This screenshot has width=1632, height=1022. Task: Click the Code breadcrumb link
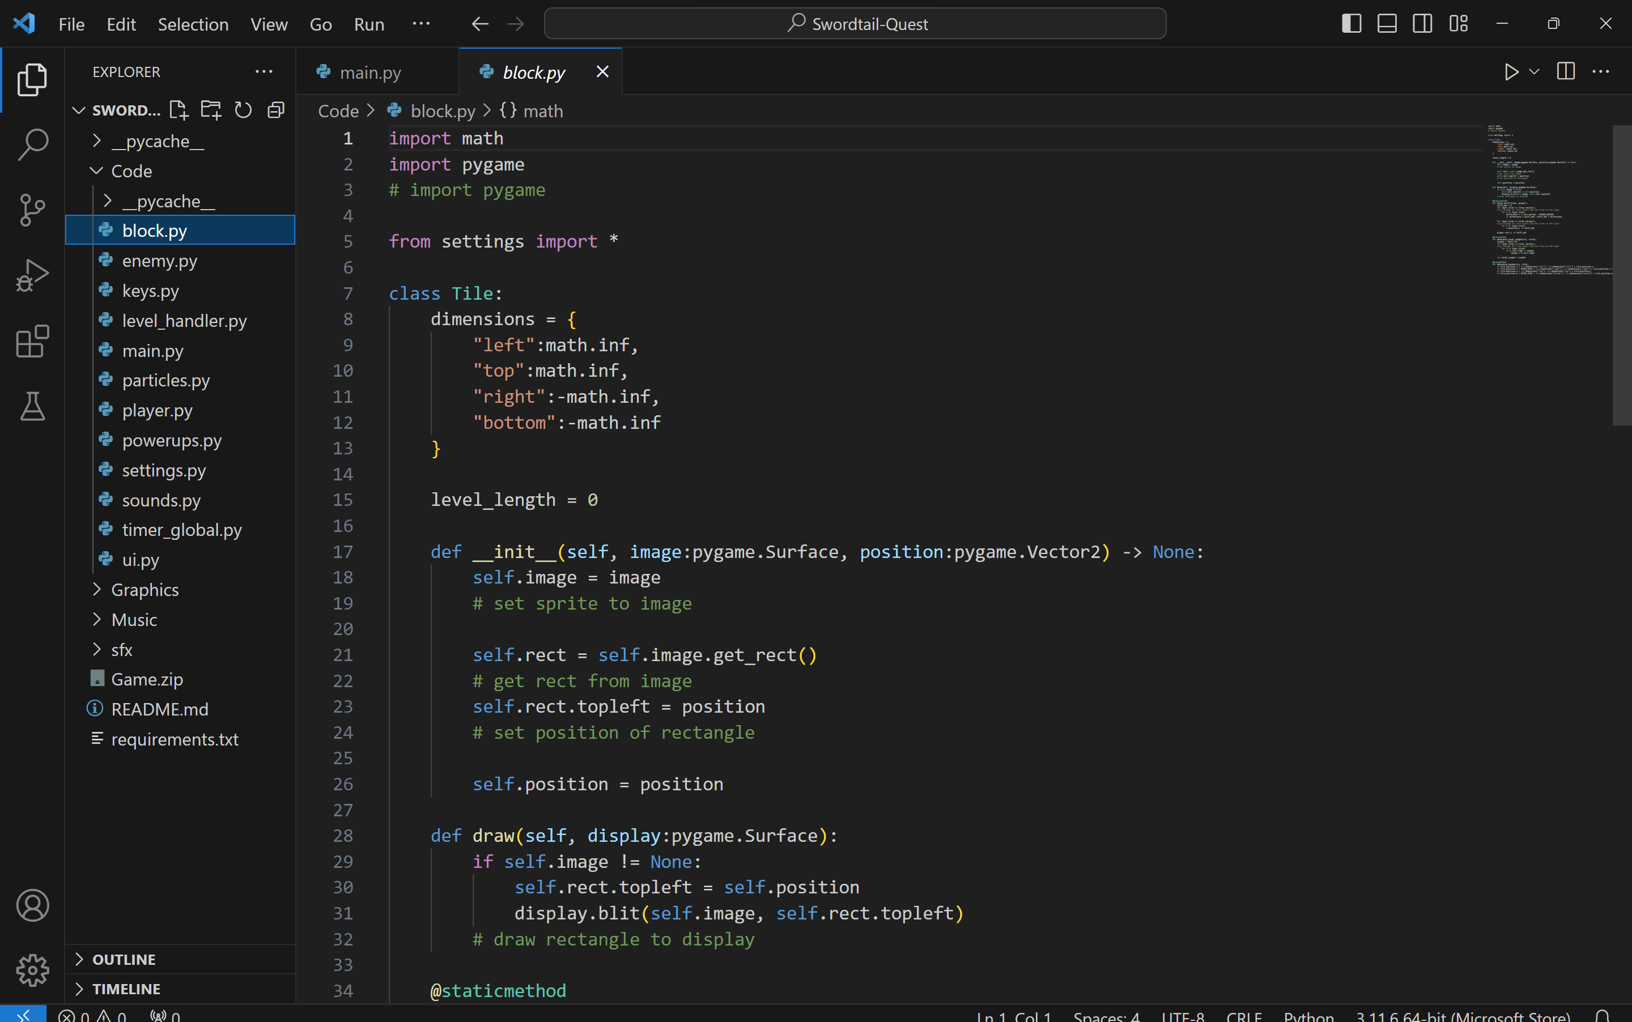338,111
